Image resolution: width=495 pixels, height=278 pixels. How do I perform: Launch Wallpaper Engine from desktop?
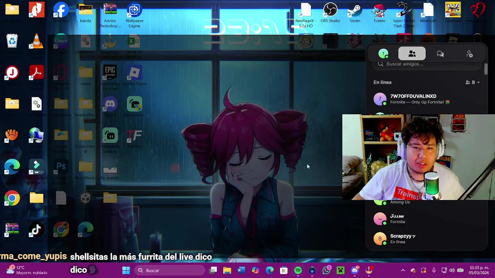[134, 15]
